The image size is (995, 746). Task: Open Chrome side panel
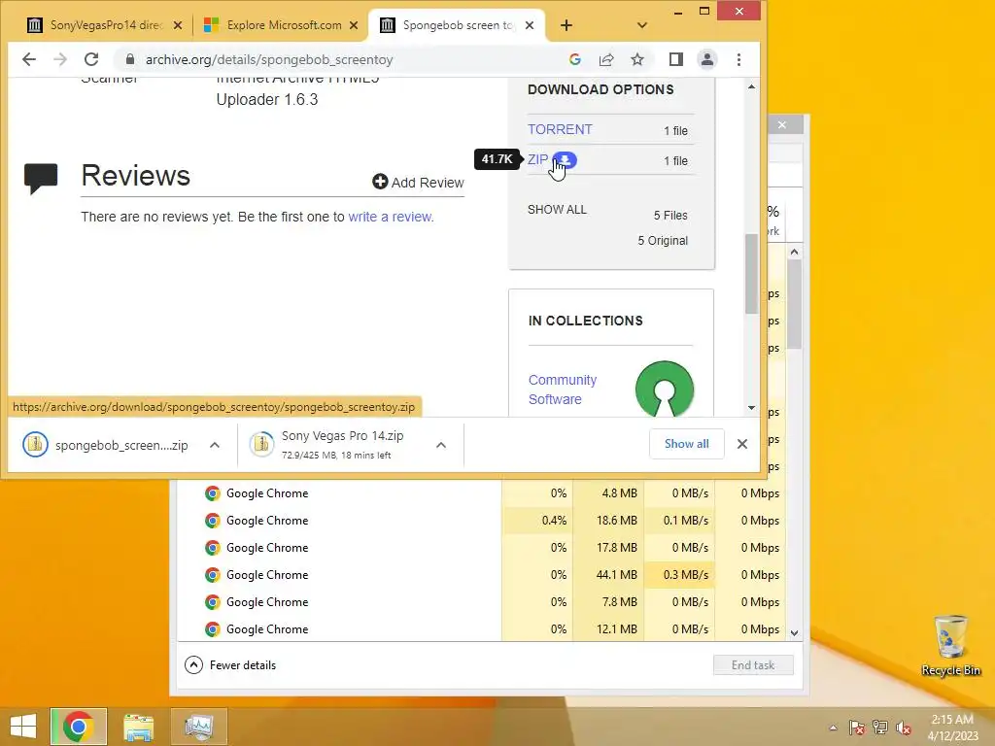click(x=676, y=59)
